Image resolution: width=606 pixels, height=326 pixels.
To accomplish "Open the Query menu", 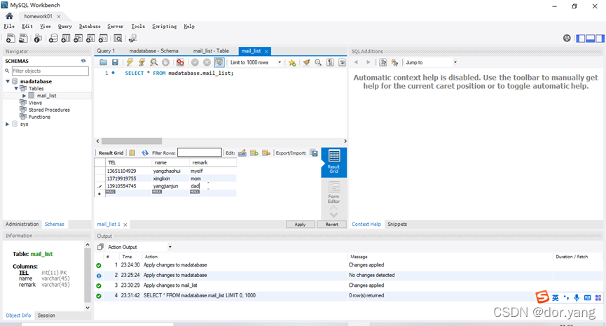I will tap(65, 27).
